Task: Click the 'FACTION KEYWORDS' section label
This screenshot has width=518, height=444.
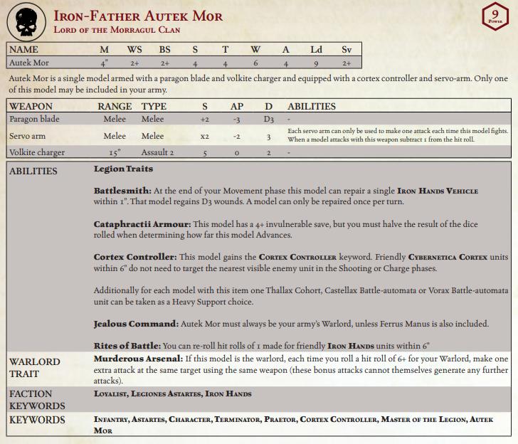Action: coord(37,400)
